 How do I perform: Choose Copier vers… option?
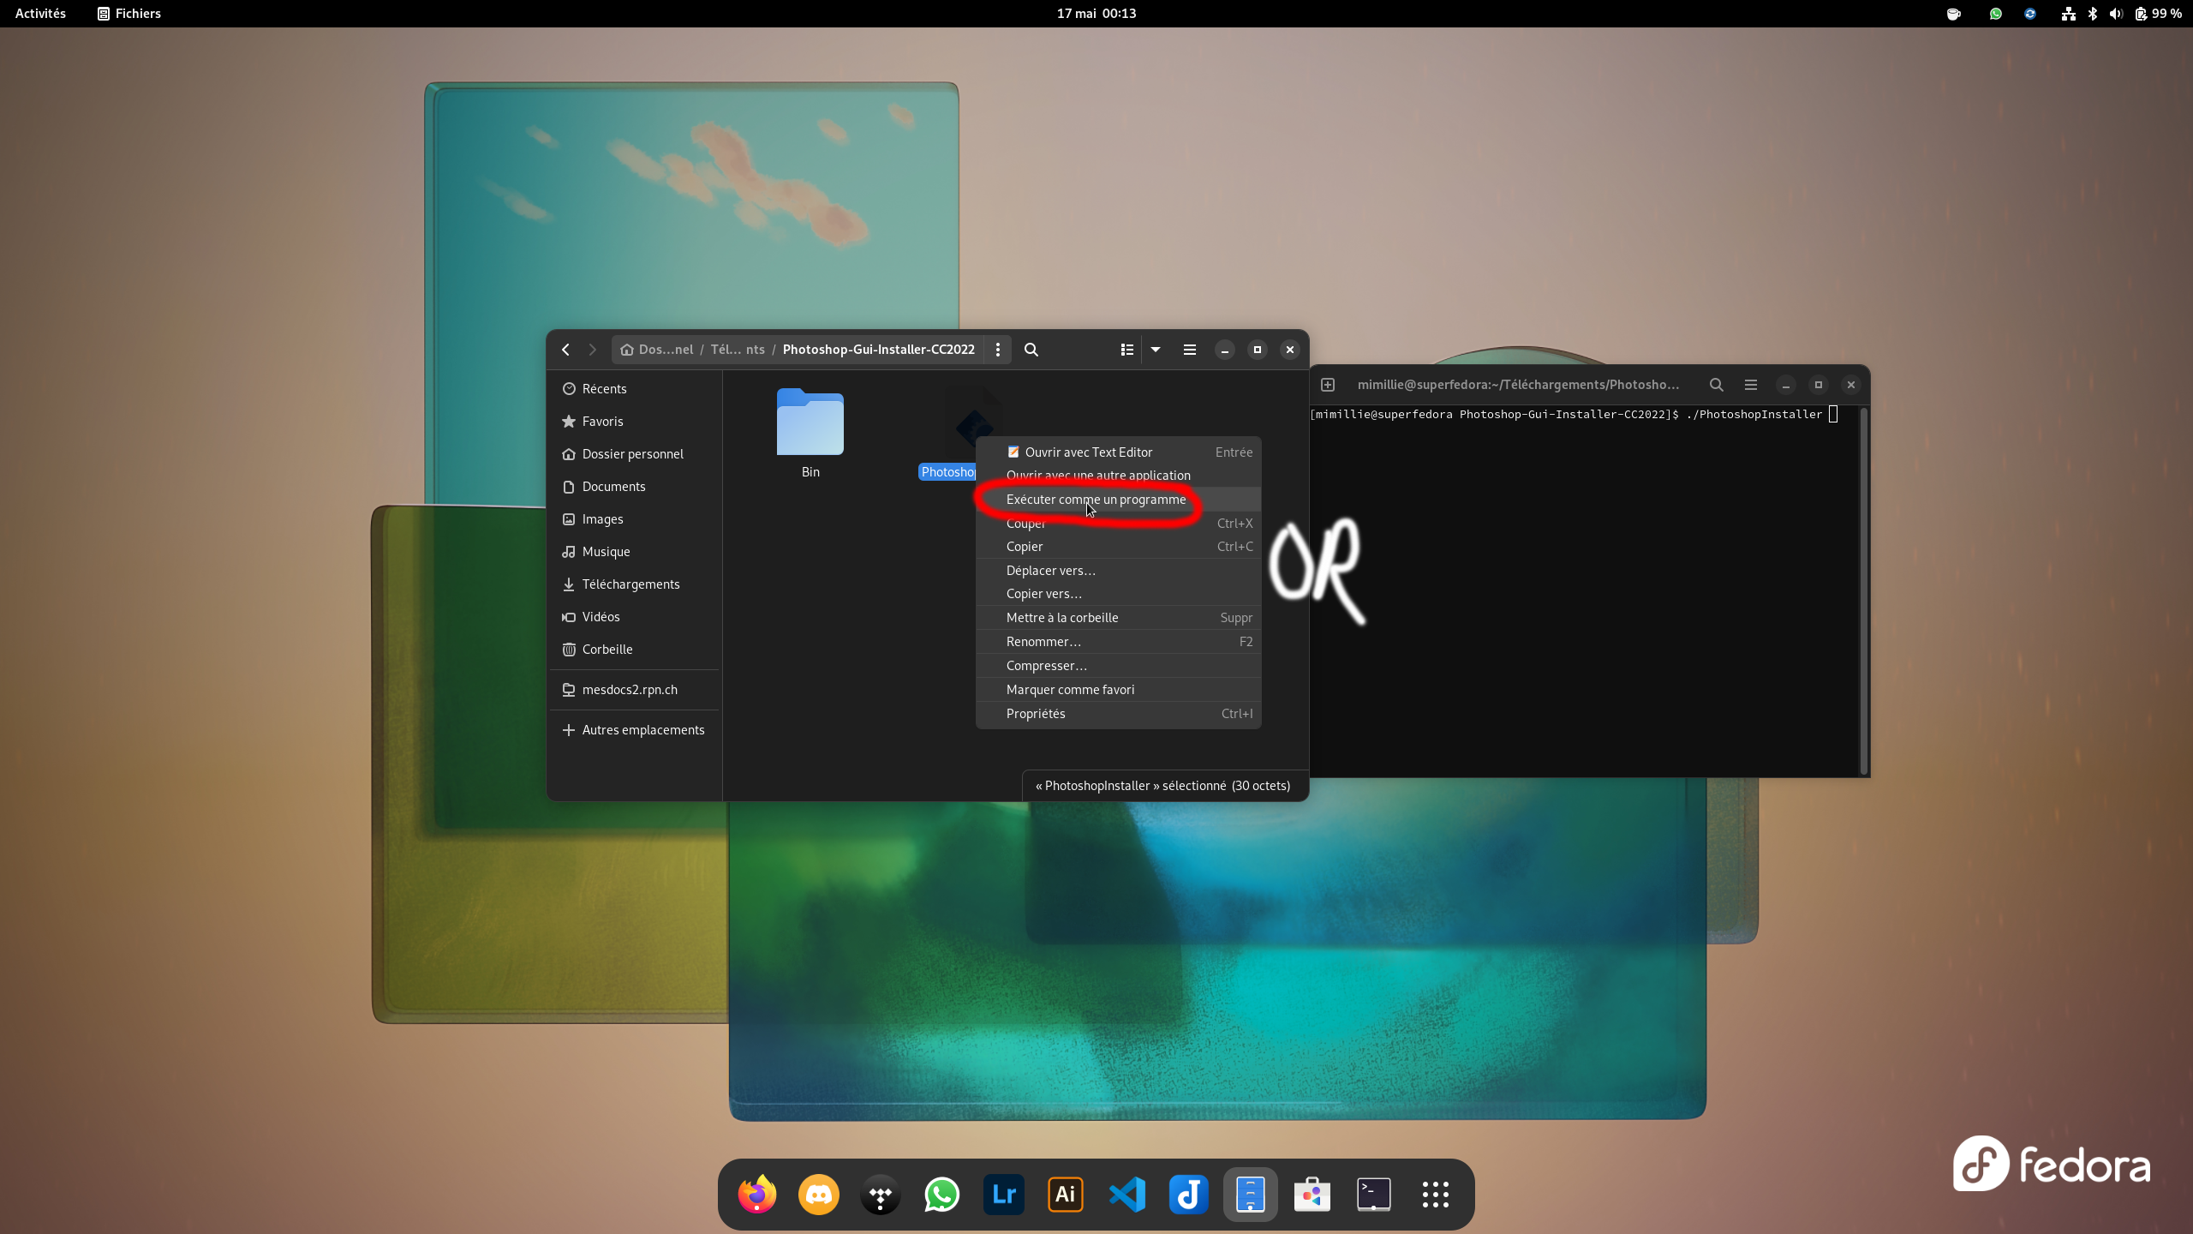pos(1119,594)
